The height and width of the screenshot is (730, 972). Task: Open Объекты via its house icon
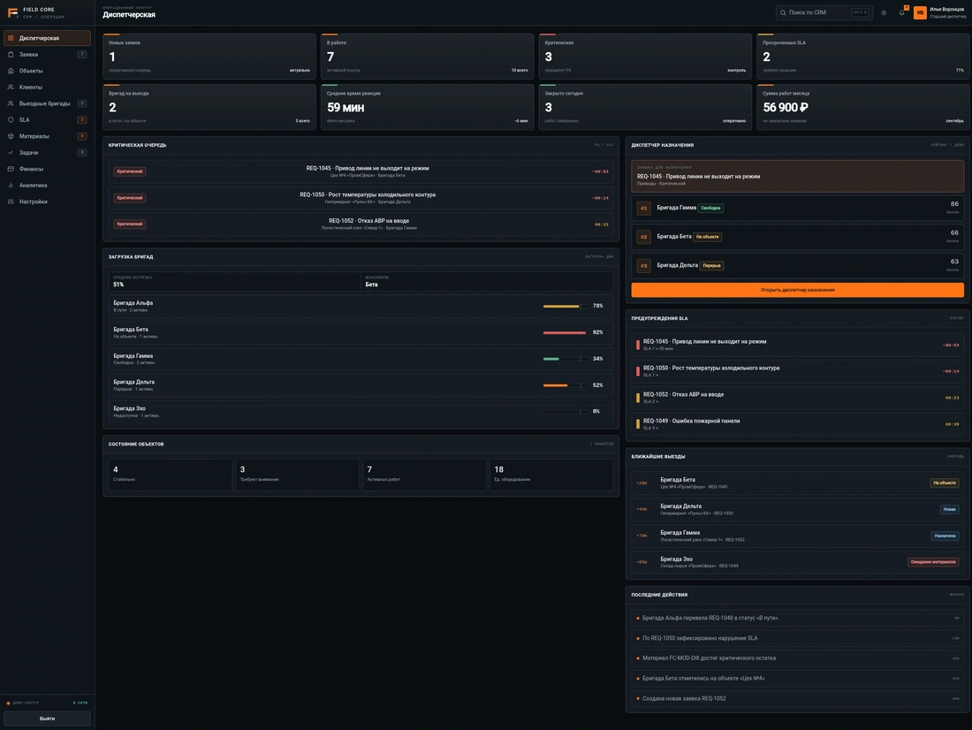pos(11,71)
